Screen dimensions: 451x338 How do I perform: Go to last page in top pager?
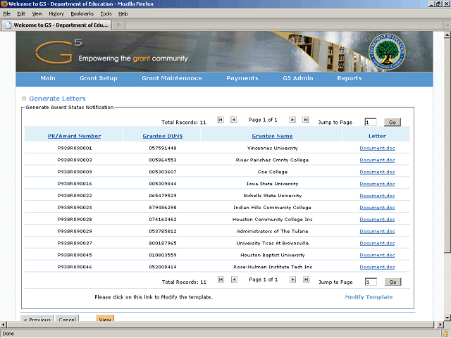coord(306,120)
